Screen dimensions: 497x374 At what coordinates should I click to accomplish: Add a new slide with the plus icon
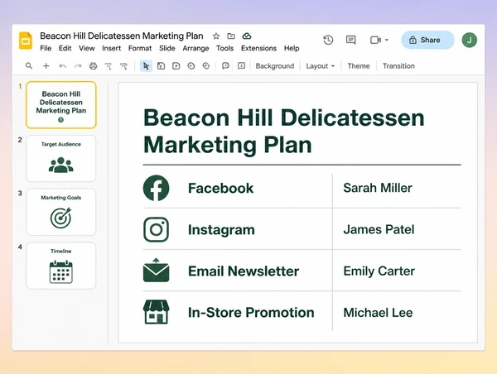click(46, 66)
